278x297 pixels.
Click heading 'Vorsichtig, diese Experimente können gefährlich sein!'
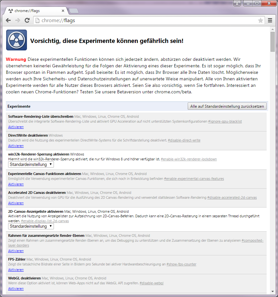[x=107, y=41]
